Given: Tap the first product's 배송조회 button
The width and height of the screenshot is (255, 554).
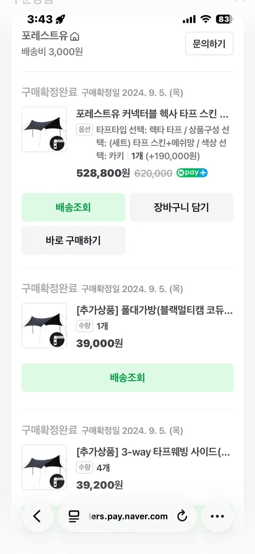Looking at the screenshot, I should pos(73,207).
